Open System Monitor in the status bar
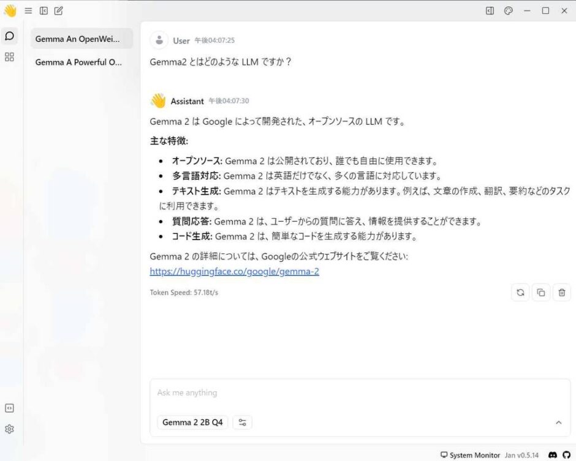The width and height of the screenshot is (576, 461). 471,455
